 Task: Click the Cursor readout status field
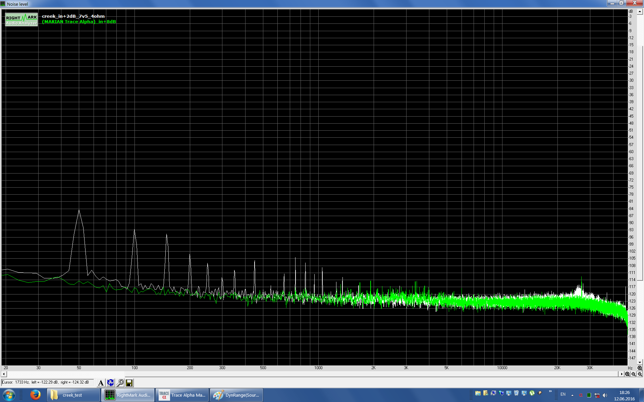tap(48, 382)
